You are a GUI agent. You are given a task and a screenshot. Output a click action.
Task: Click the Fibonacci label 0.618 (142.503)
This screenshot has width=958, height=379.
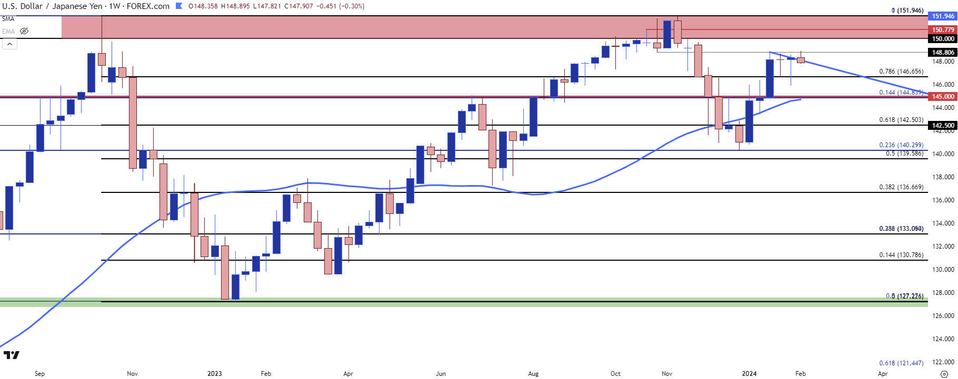pyautogui.click(x=901, y=120)
